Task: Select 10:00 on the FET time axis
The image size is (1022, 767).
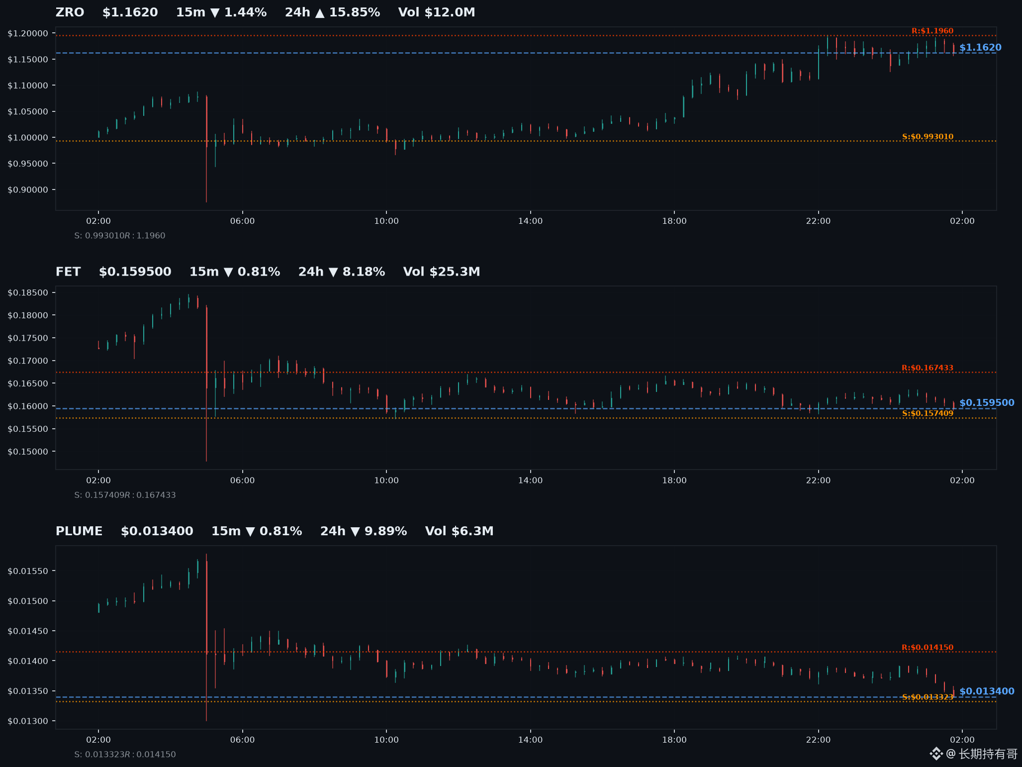Action: pyautogui.click(x=386, y=480)
